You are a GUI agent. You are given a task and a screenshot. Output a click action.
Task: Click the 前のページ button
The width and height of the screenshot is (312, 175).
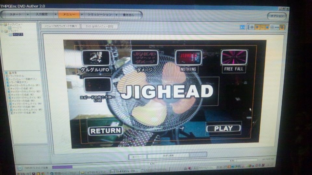tap(138, 157)
